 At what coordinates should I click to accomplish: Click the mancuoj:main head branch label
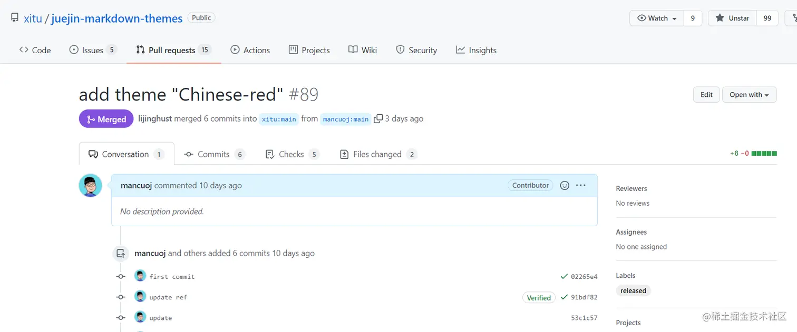pos(346,119)
